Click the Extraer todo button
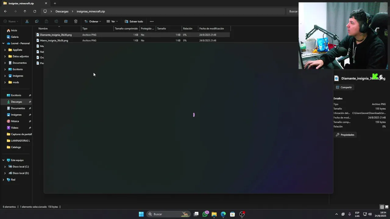 134,21
